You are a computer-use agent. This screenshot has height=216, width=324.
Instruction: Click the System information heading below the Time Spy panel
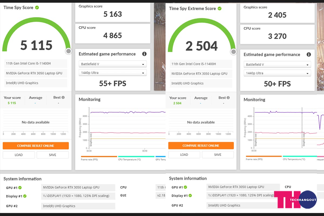point(22,179)
